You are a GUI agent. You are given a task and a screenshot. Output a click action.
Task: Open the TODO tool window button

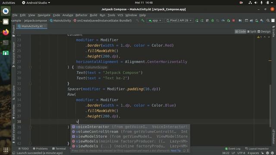(x=23, y=149)
